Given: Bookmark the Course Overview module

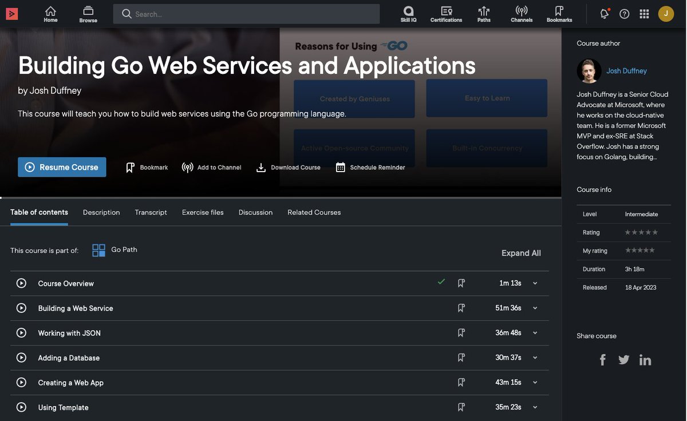Looking at the screenshot, I should (461, 283).
